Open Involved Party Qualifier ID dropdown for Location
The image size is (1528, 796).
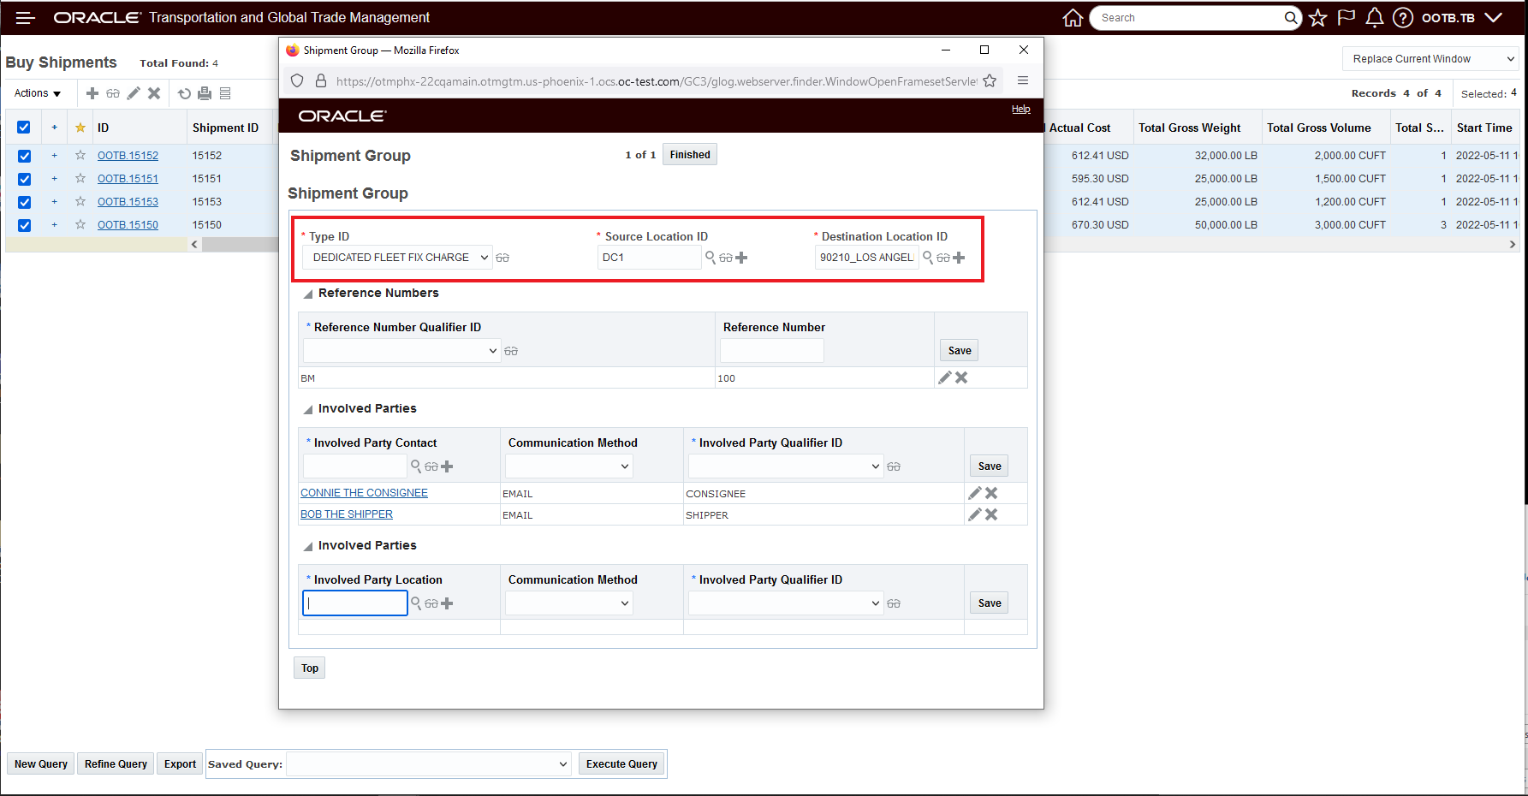(786, 603)
